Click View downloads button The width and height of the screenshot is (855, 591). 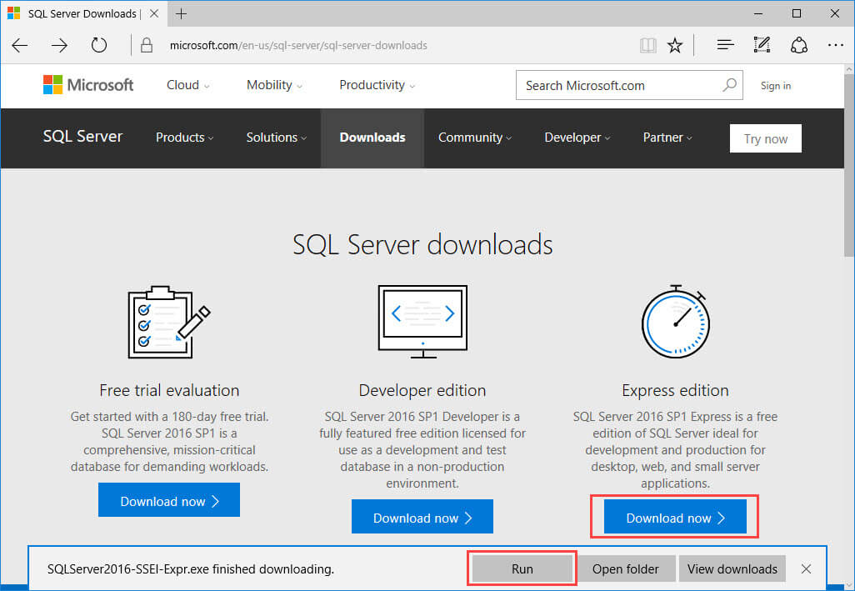click(x=732, y=568)
